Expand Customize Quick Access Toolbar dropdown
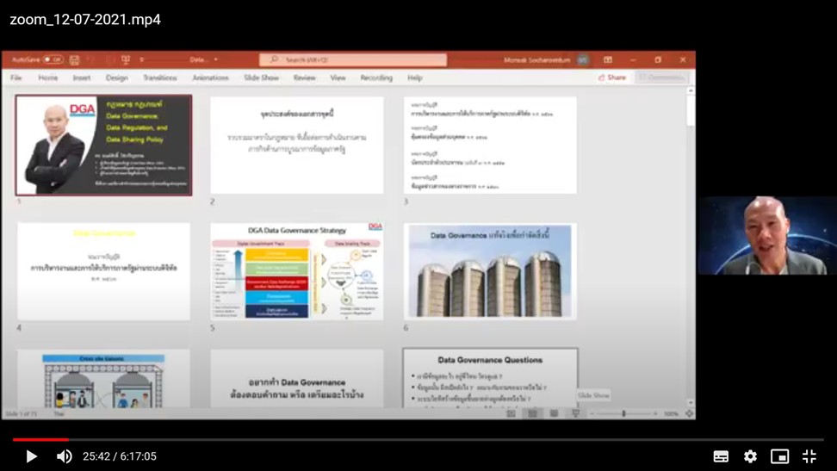Viewport: 837px width, 471px height. pyautogui.click(x=141, y=60)
